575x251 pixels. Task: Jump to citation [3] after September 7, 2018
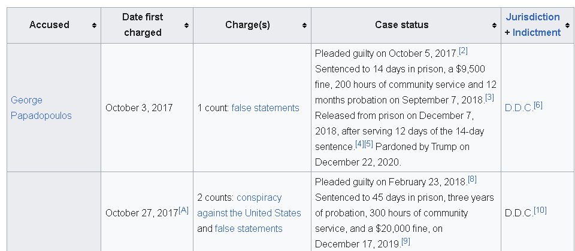(489, 97)
